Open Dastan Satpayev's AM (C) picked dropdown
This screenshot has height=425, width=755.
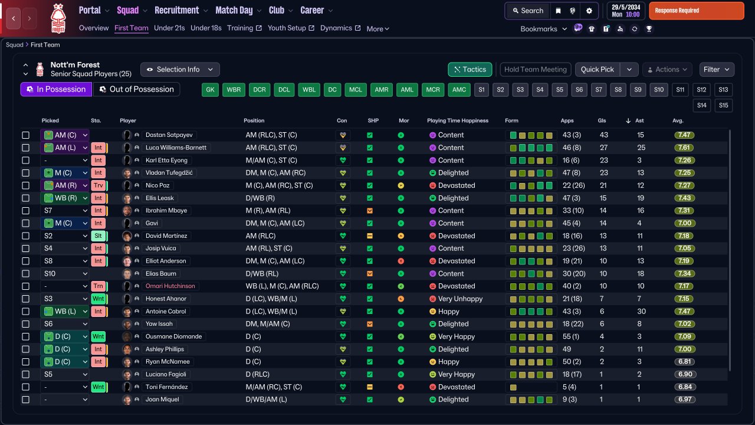[x=64, y=135]
